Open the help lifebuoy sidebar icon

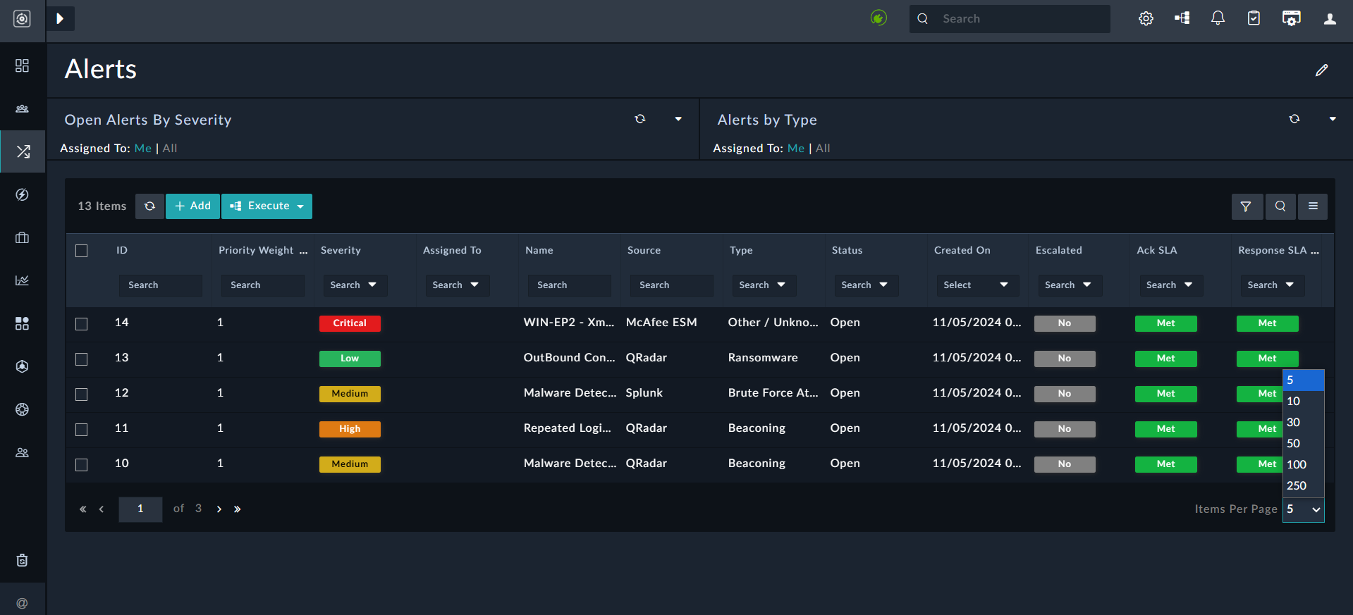tap(23, 409)
